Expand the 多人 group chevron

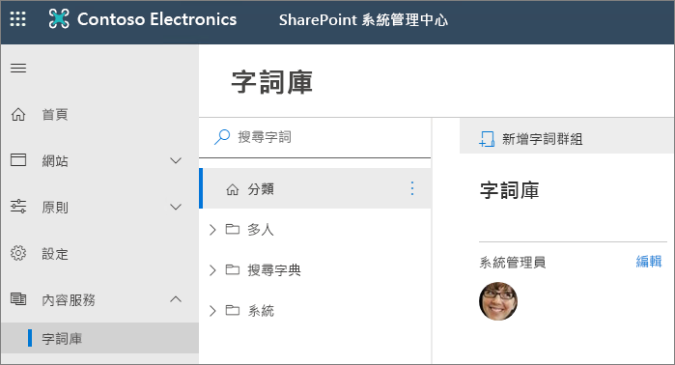212,230
